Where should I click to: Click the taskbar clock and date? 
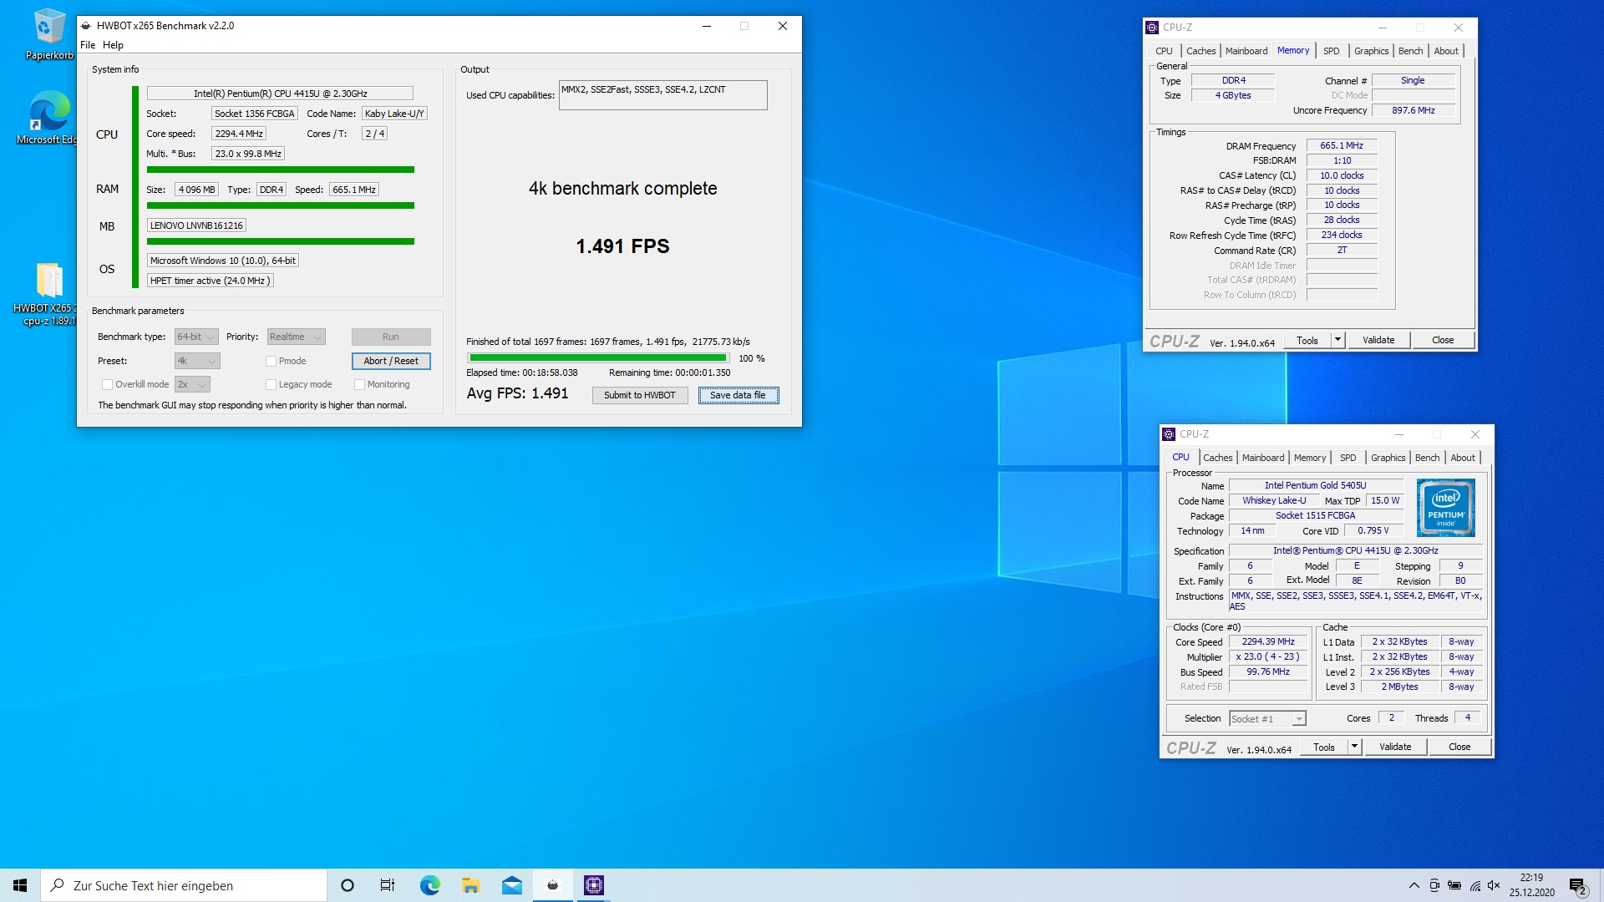(x=1531, y=885)
